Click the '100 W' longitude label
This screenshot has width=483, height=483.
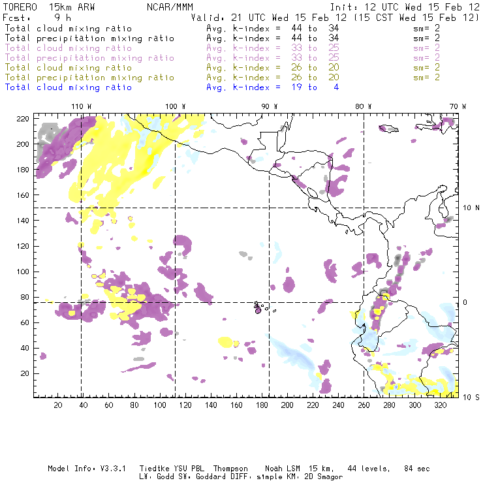coord(176,106)
